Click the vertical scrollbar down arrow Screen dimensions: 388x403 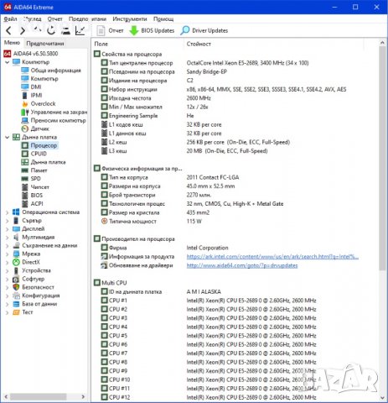click(382, 398)
